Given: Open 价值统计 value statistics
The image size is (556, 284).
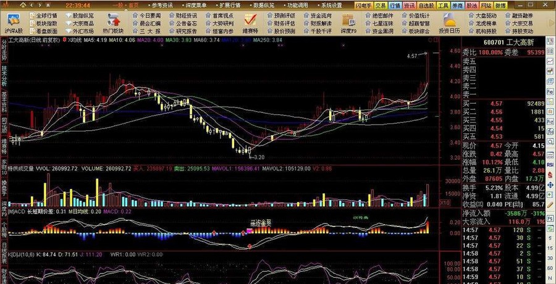Looking at the screenshot, I should (x=416, y=16).
